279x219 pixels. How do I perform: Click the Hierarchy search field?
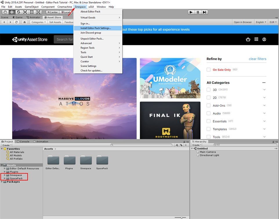tap(245, 145)
